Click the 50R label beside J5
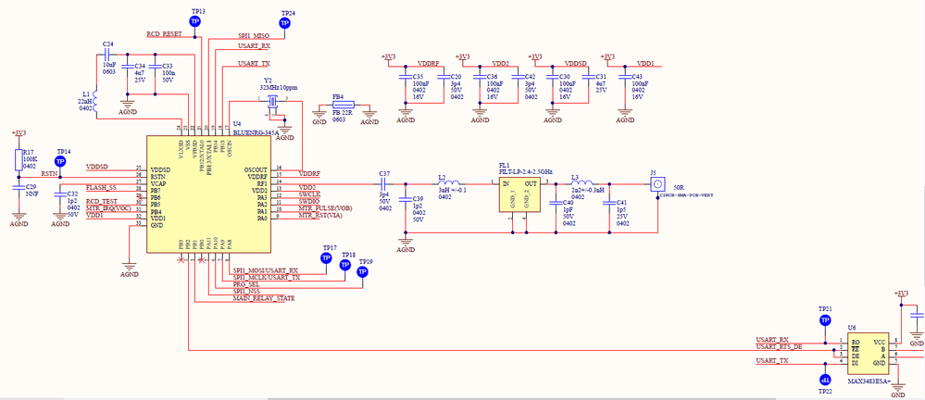The image size is (925, 400). (679, 186)
